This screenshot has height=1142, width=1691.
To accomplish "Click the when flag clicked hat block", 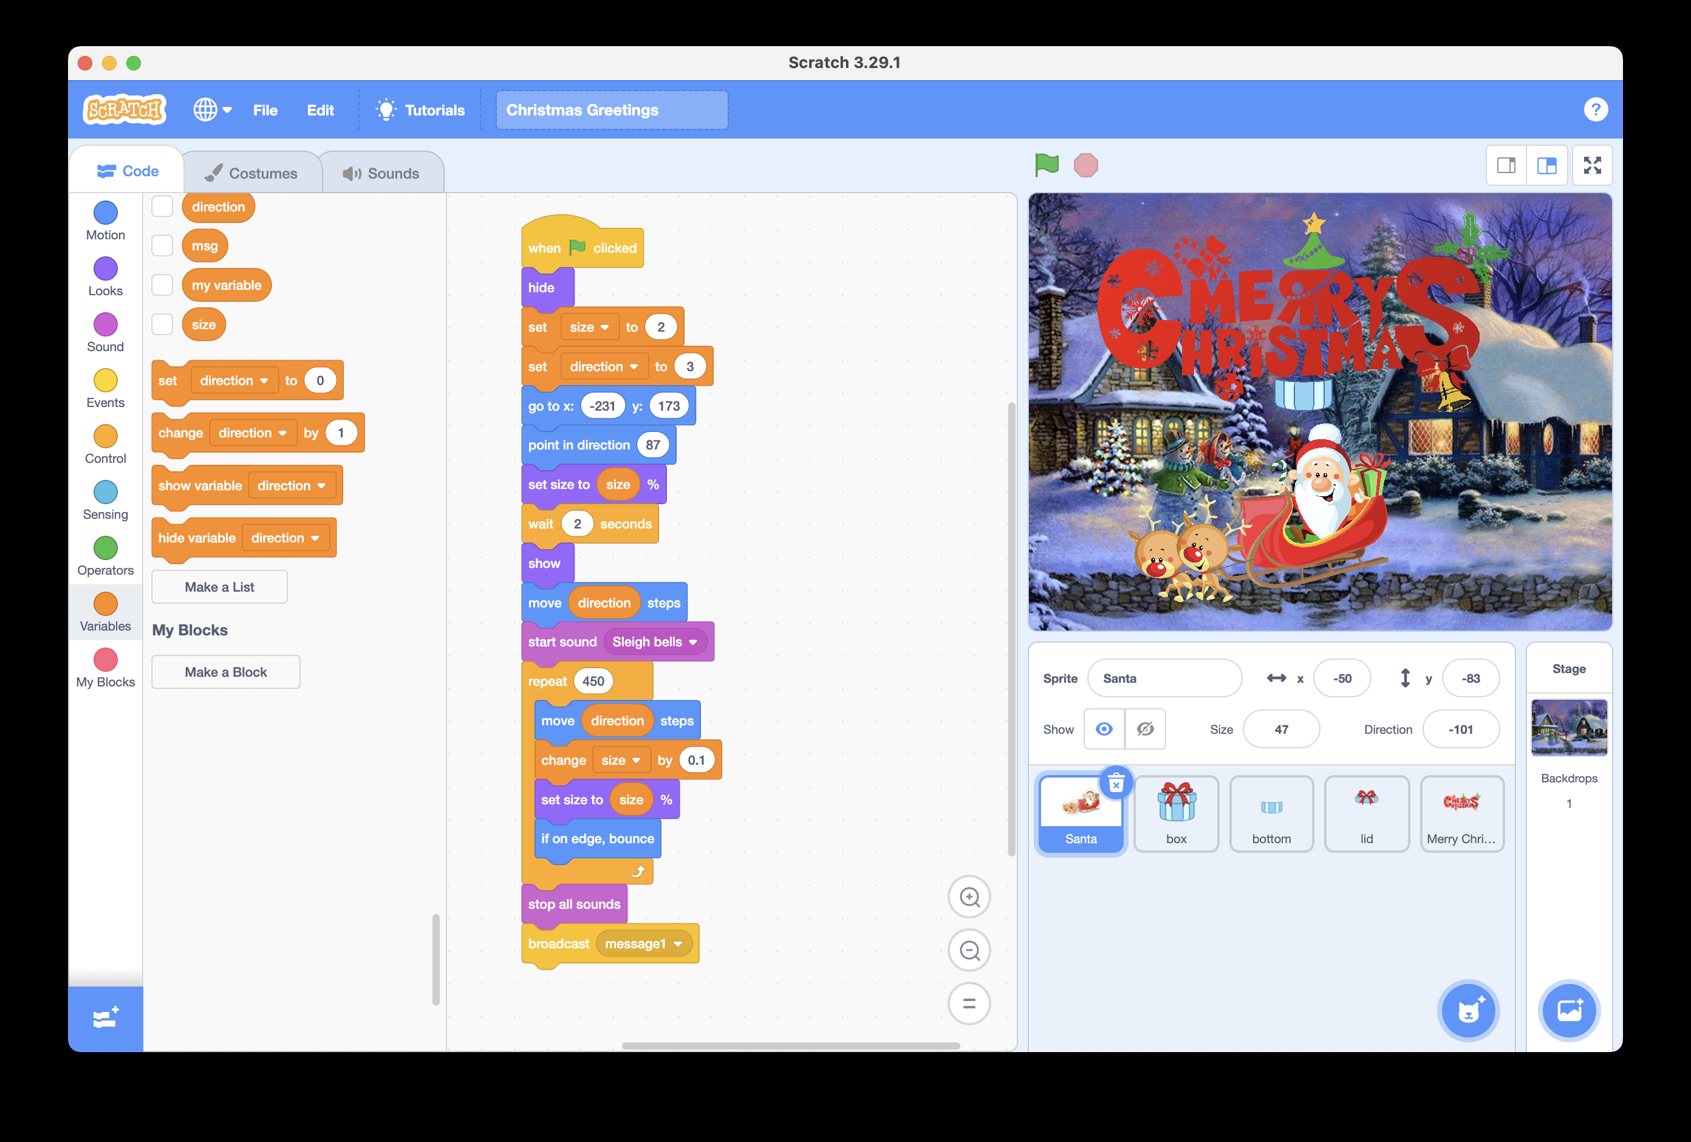I will coord(582,246).
